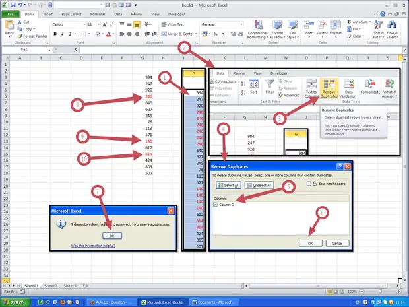Expand the AutoSum dropdown arrow

[370, 22]
